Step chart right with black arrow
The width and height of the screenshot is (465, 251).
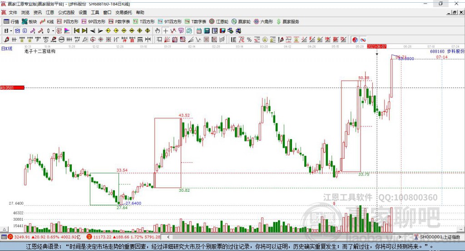100,31
